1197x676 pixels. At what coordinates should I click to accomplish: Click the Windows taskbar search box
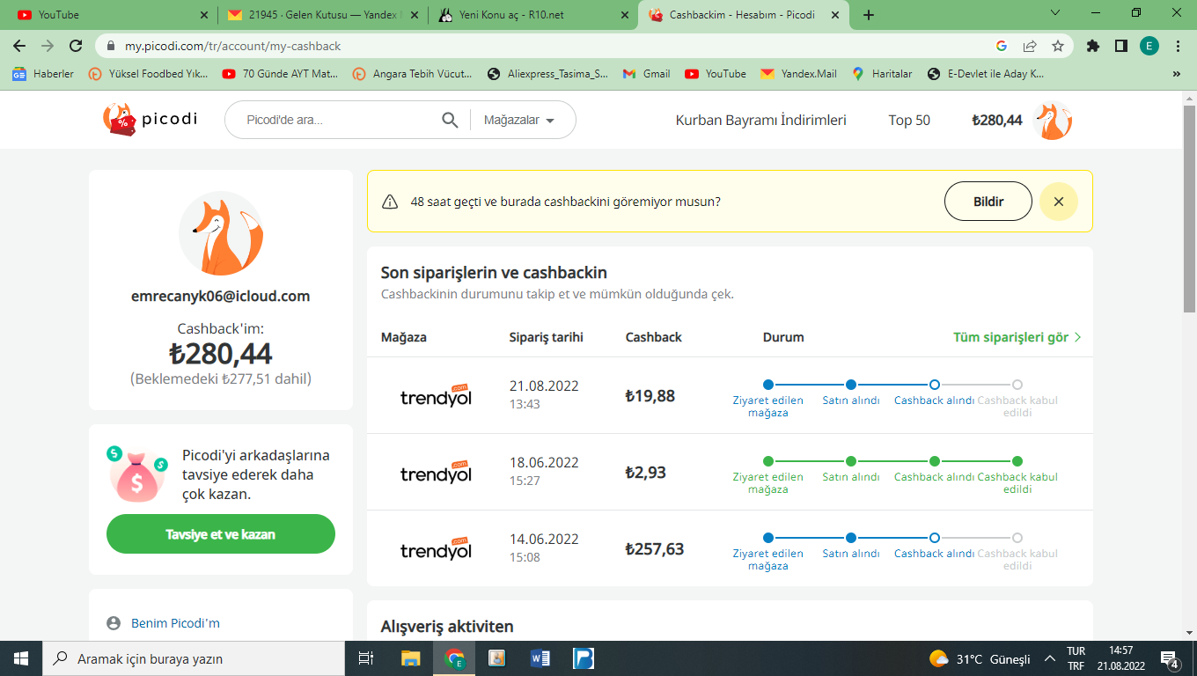pyautogui.click(x=194, y=658)
